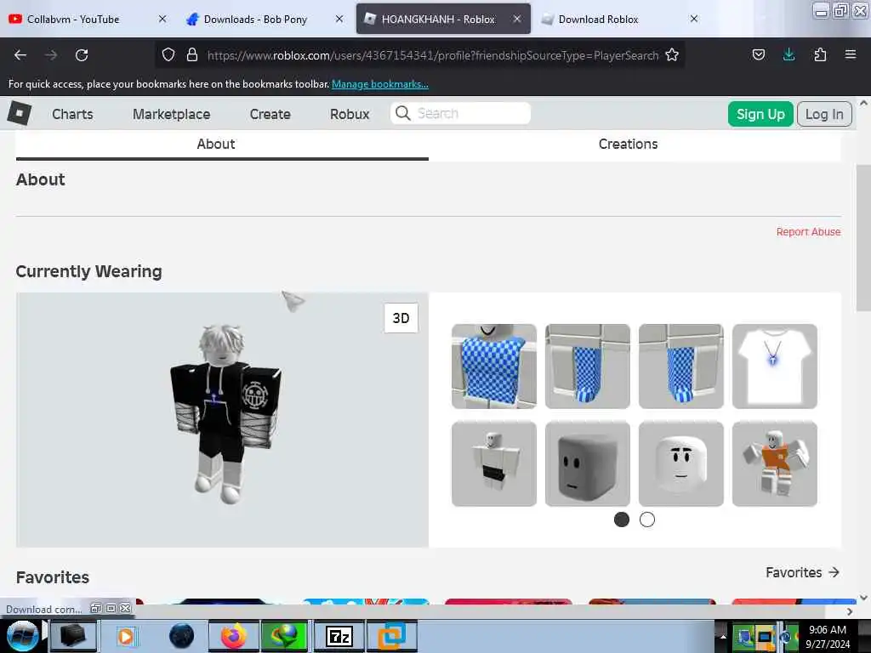Viewport: 871px width, 653px height.
Task: Go back with the browser back arrow
Action: 20,55
